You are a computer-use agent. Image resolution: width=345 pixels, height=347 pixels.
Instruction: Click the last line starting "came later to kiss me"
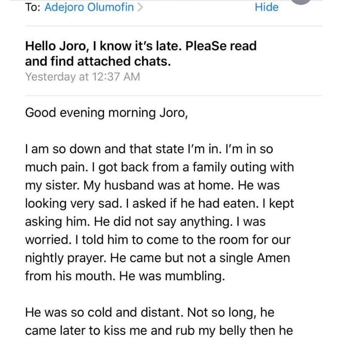159,331
